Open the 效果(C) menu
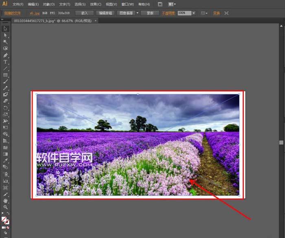 pos(96,4)
